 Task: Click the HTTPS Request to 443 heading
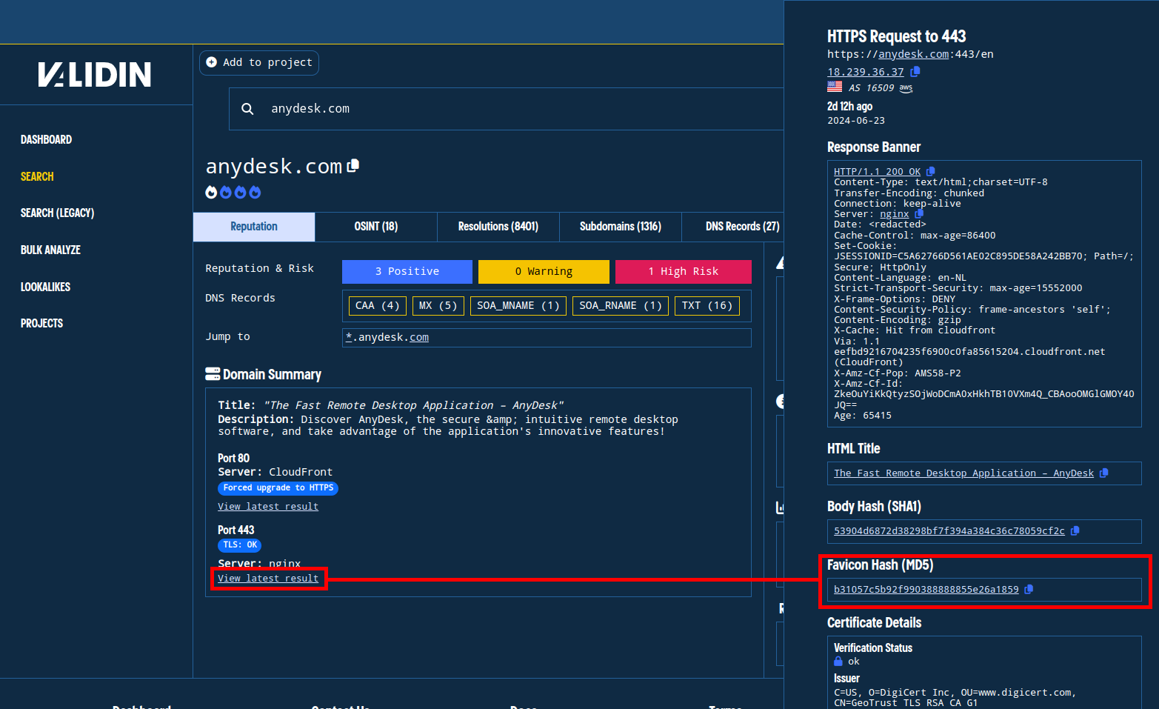coord(896,37)
